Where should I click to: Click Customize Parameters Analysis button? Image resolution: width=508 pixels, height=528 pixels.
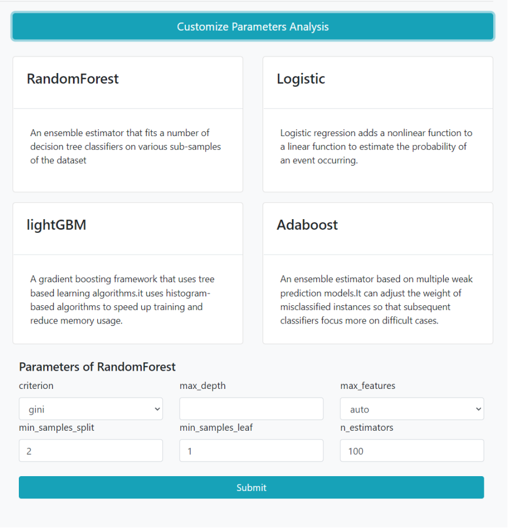tap(253, 27)
